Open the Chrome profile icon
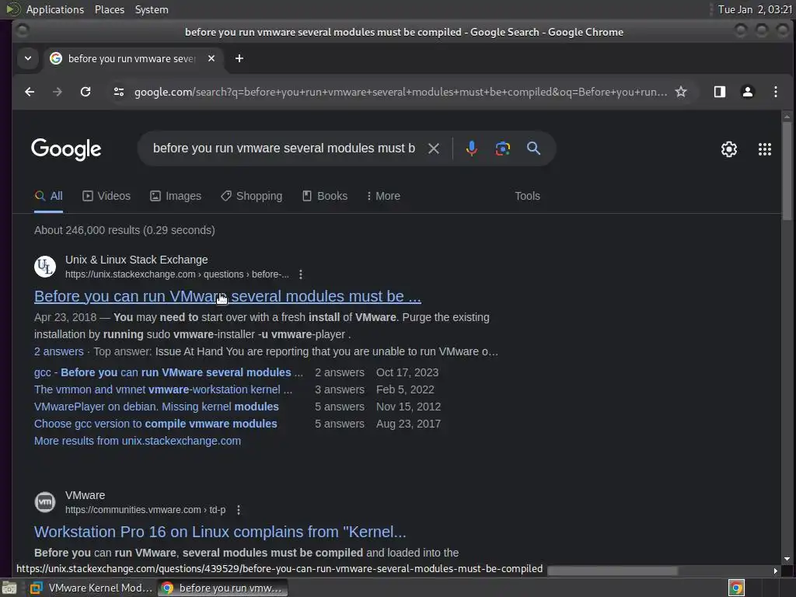This screenshot has width=796, height=597. 747,92
